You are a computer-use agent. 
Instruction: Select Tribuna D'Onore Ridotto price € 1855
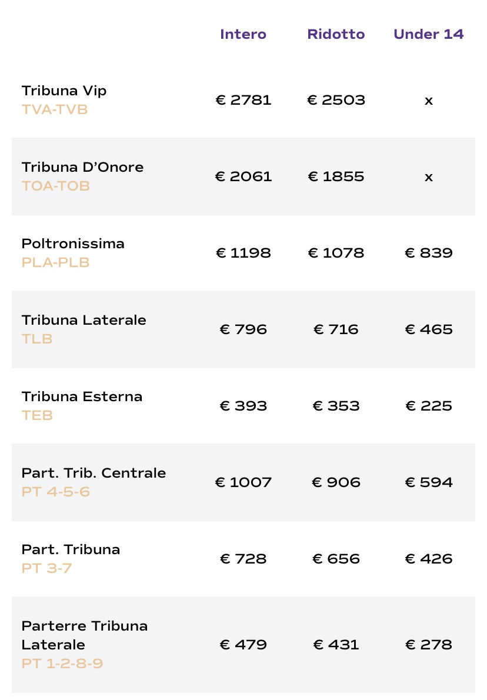click(336, 176)
